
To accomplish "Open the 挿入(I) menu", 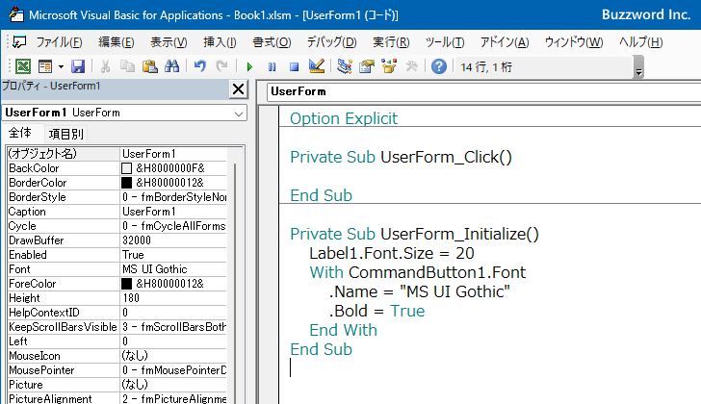I will [220, 42].
